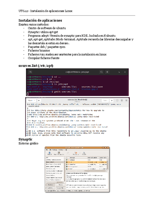Click the Package column header
155x219 pixels.
(78, 158)
